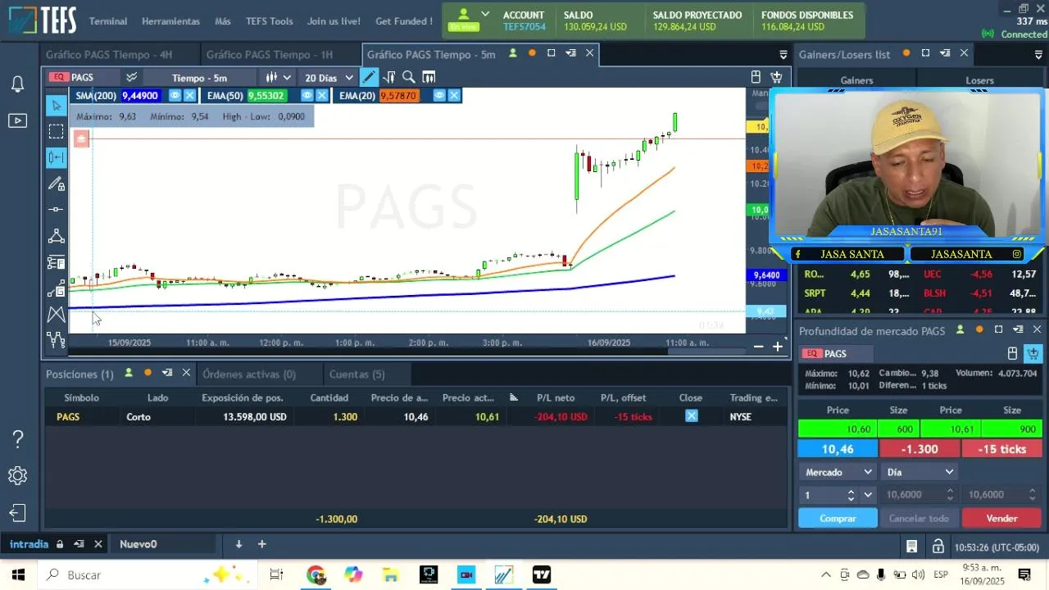Screen dimensions: 1049x590
Task: Click the overlay compare icon next to PAGS
Action: point(131,77)
